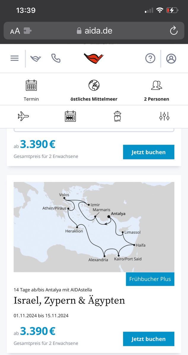The image size is (188, 355).
Task: Open the help question mark icon
Action: (150, 58)
